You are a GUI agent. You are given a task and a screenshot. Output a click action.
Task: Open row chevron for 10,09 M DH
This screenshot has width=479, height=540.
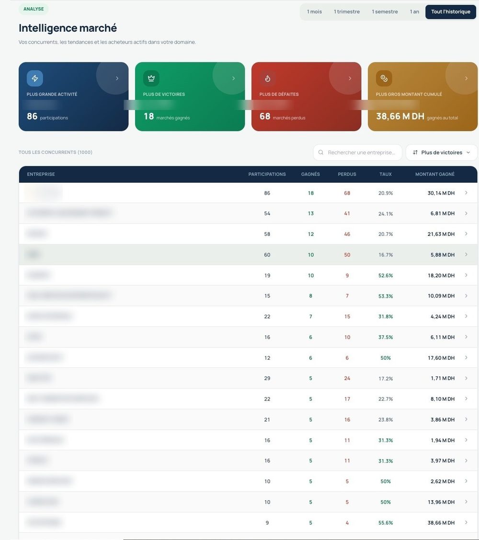pyautogui.click(x=466, y=296)
